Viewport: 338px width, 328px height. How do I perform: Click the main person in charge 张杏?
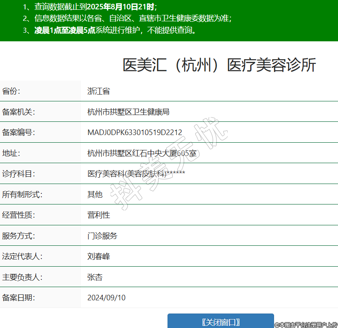click(95, 277)
